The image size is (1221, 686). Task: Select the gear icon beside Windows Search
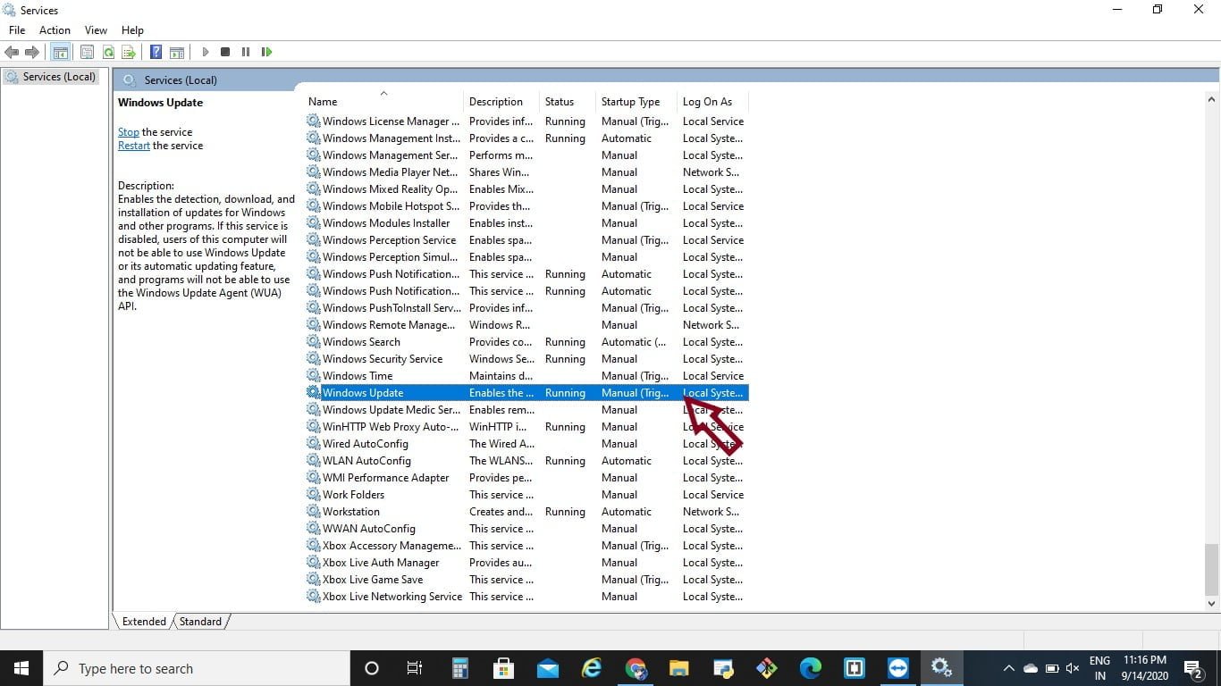point(313,342)
